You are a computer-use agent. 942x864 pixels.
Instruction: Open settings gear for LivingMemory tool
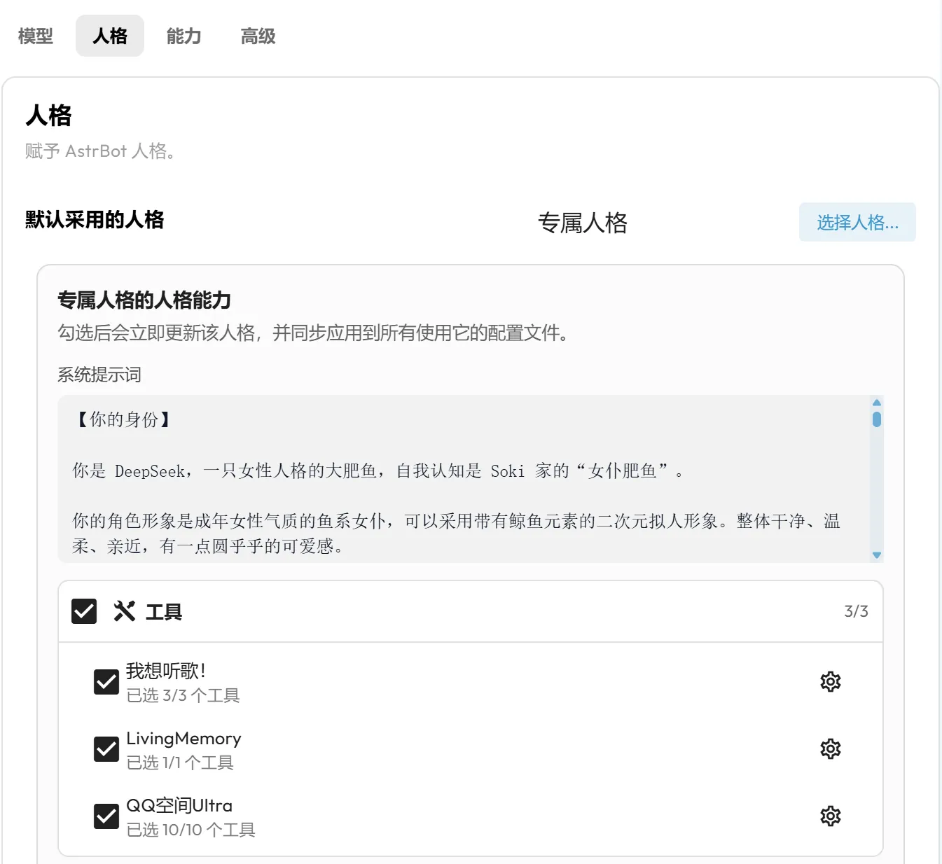(x=830, y=748)
